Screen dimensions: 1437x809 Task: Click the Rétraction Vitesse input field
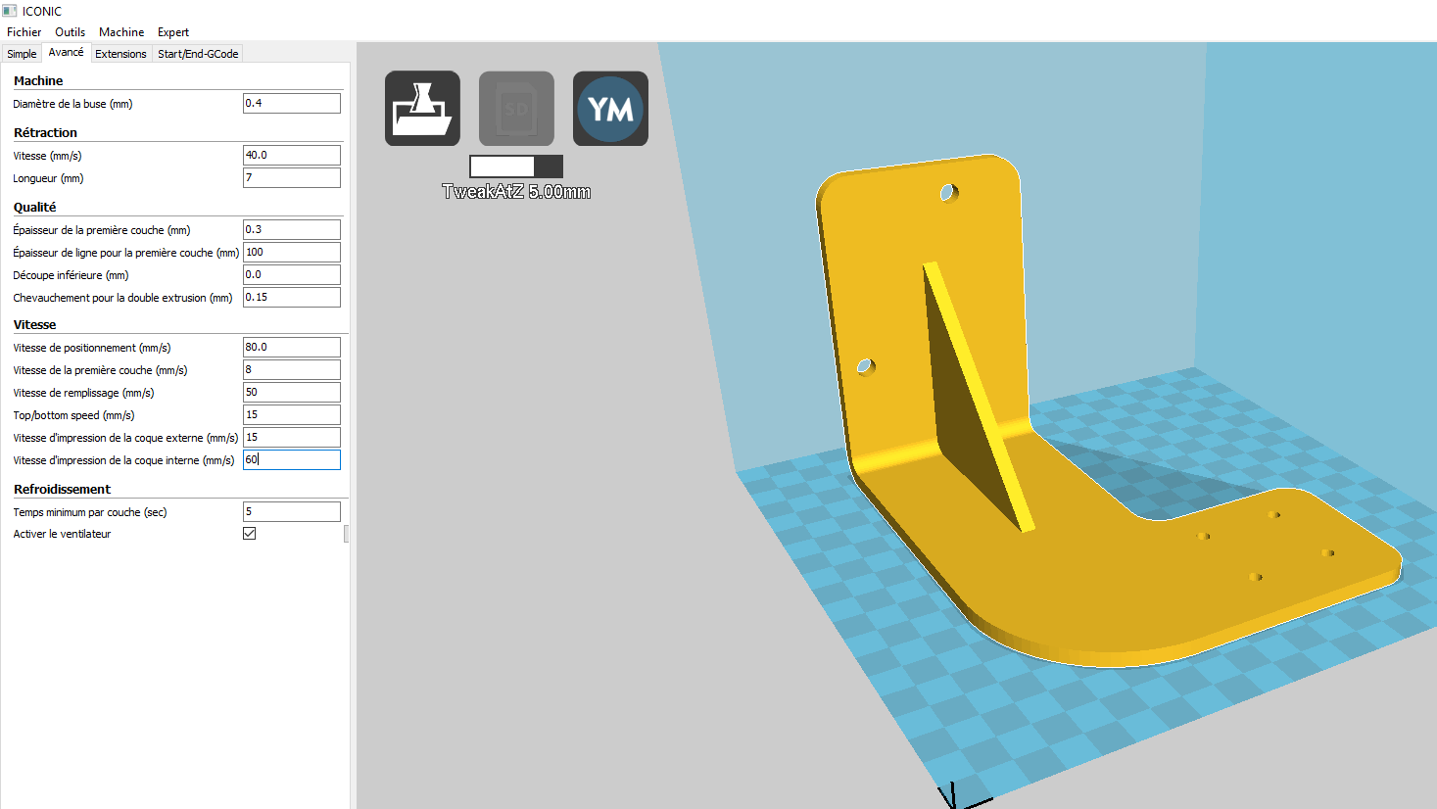292,155
